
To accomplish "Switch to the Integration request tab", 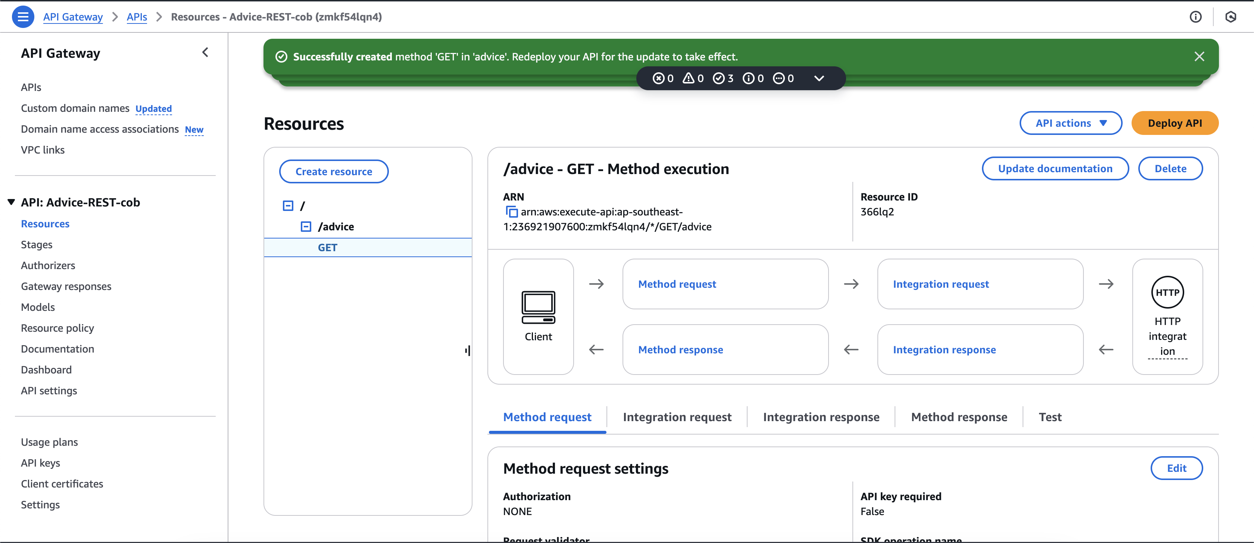I will (x=677, y=417).
